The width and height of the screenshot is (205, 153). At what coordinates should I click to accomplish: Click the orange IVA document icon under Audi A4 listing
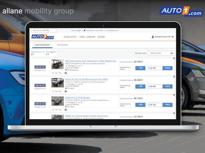click(53, 110)
